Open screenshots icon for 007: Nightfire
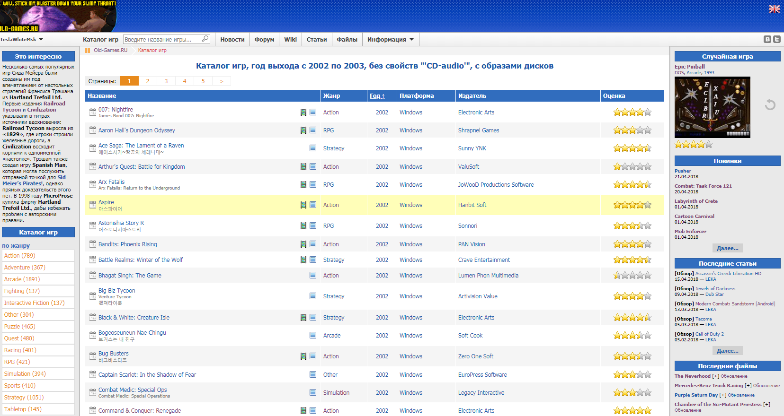 [x=303, y=113]
